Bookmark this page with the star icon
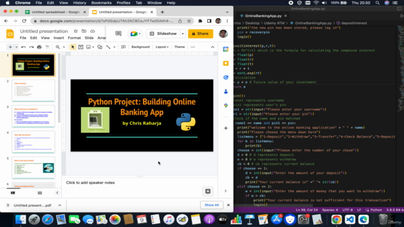404x227 pixels. (189, 21)
